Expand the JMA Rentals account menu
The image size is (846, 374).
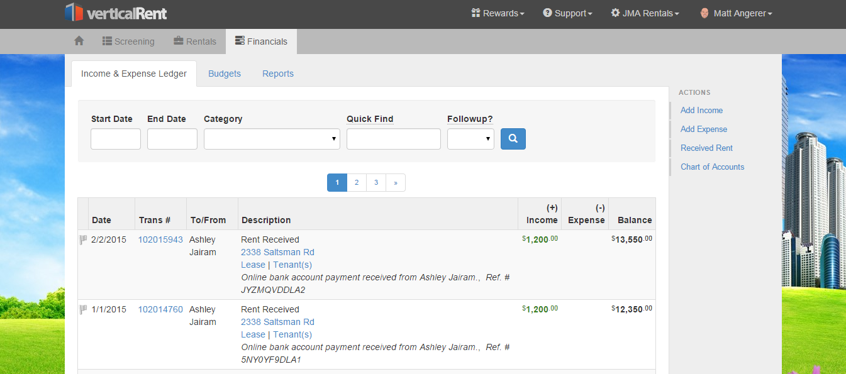[x=645, y=13]
